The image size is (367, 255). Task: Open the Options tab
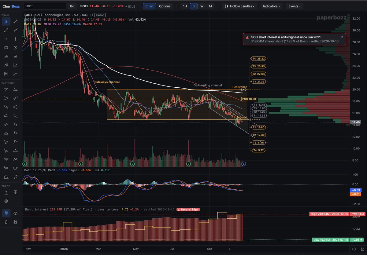(x=165, y=6)
